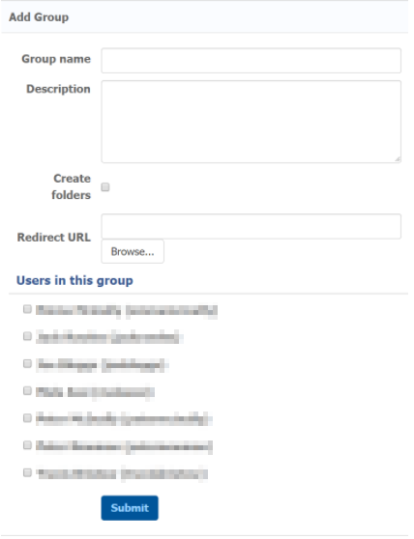
Task: Focus the Description text area
Action: (253, 123)
